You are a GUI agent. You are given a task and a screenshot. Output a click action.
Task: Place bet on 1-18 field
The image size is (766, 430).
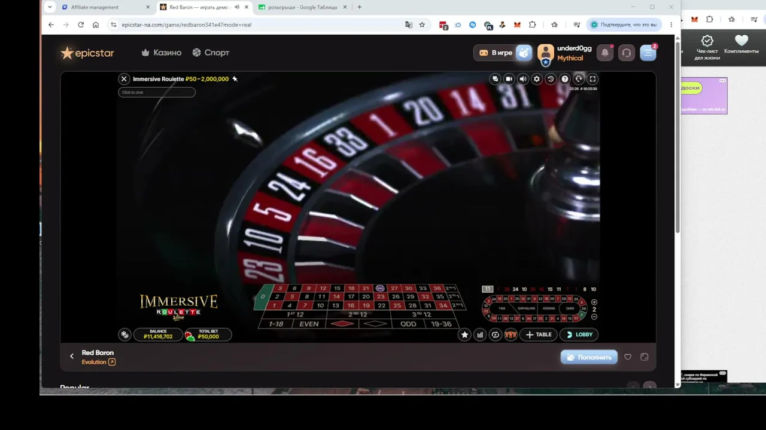pos(276,324)
